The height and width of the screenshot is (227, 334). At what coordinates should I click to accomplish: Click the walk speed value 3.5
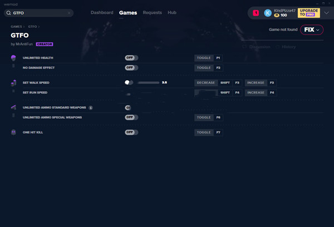[x=164, y=82]
